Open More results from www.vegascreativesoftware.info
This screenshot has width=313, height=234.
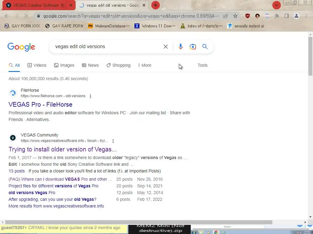coord(56,206)
